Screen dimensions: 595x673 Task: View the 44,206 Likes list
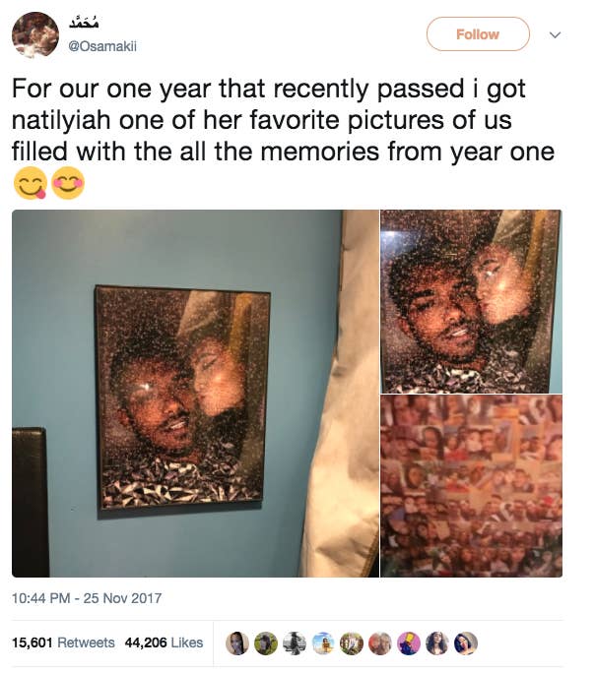pyautogui.click(x=164, y=642)
